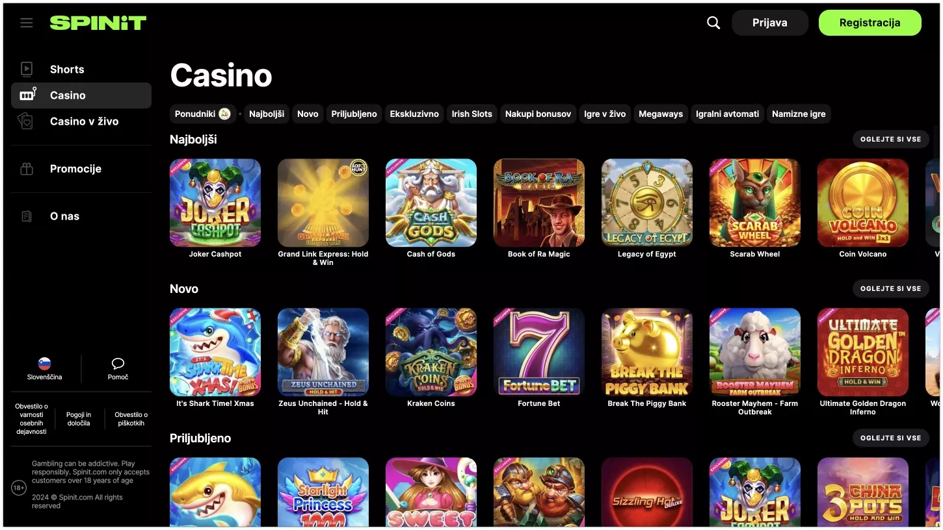Click the search magnifier icon
This screenshot has height=530, width=943.
[x=713, y=23]
